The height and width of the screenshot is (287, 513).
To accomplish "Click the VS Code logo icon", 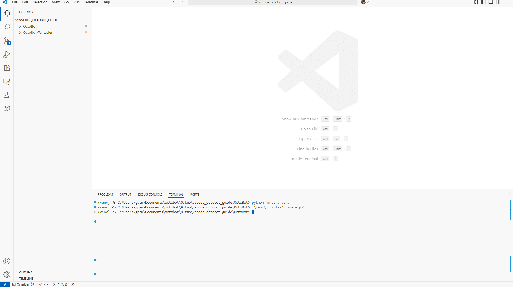I will (5, 2).
